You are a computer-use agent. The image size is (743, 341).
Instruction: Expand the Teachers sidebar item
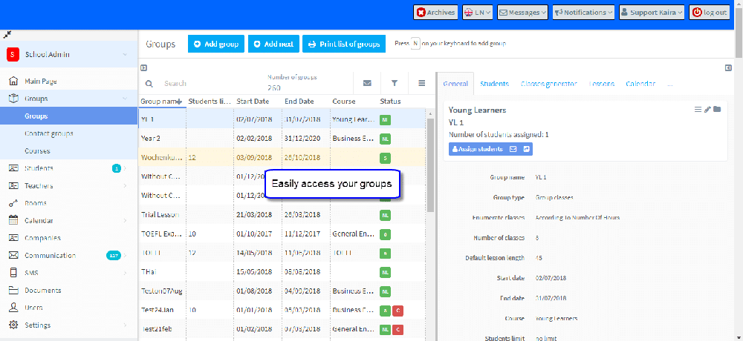pyautogui.click(x=125, y=186)
